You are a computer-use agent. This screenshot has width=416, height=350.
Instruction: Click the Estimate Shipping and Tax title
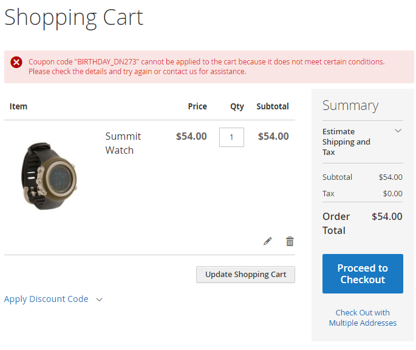pyautogui.click(x=346, y=142)
